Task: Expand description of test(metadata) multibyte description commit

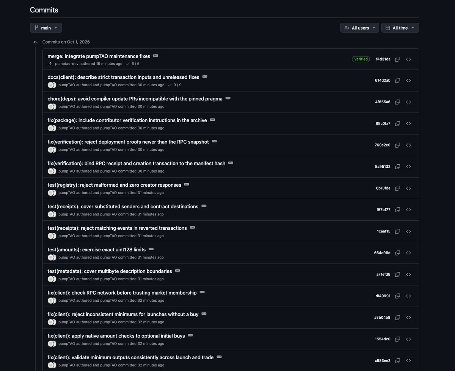Action: coord(177,271)
